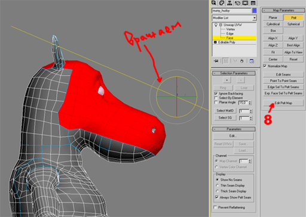The width and height of the screenshot is (306, 217).
Task: Click the Align X button
Action: 273,38
